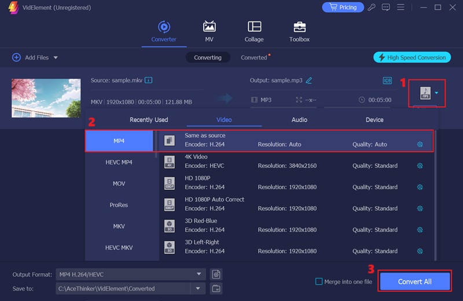Open settings gear for 4K Video preset
Viewport: 463px width, 301px height.
(x=420, y=166)
